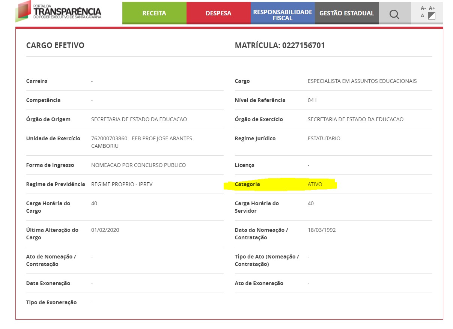The width and height of the screenshot is (453, 329).
Task: Select the Órgão de Origem label
Action: [48, 119]
